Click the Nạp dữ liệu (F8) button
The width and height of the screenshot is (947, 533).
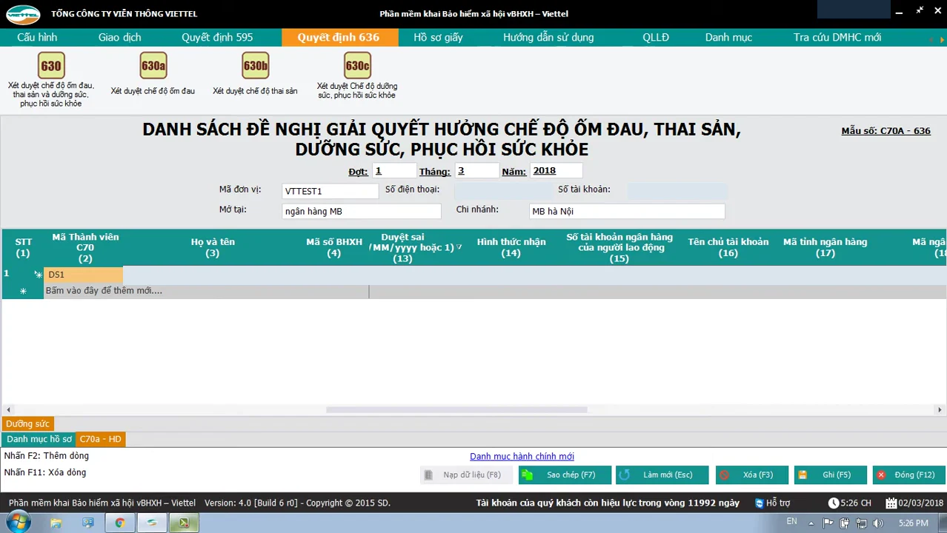coord(466,475)
